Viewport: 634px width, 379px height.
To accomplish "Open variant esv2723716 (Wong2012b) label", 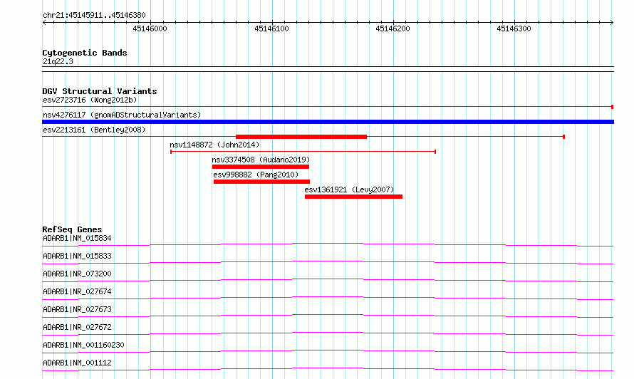I will tap(90, 100).
